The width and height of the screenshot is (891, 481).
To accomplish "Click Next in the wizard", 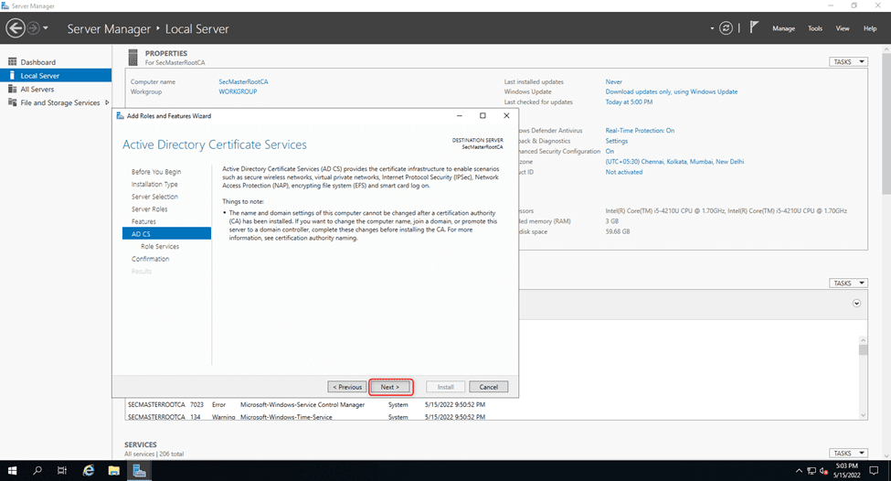I will 390,387.
